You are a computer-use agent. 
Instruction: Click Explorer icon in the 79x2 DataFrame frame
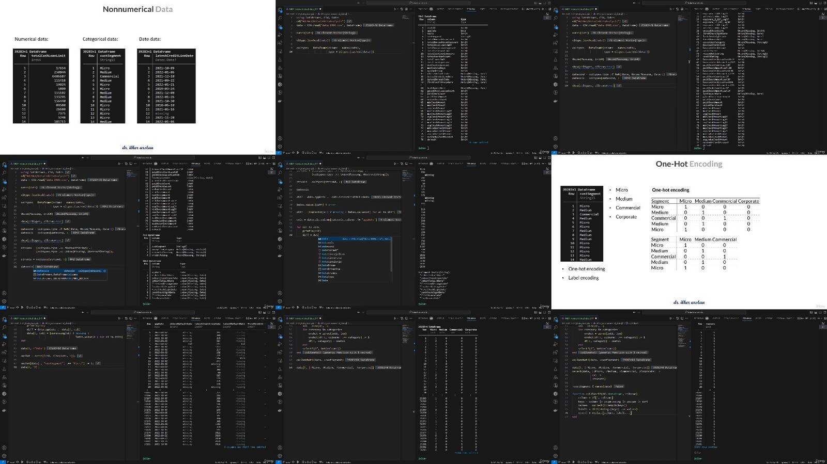click(x=280, y=10)
